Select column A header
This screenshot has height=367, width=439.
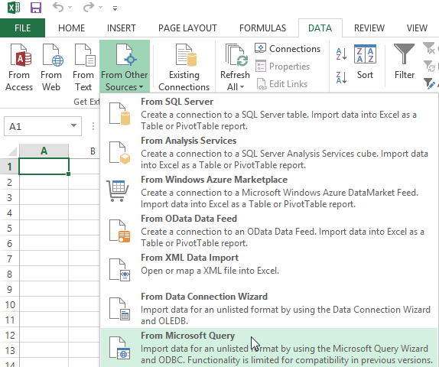(x=44, y=151)
